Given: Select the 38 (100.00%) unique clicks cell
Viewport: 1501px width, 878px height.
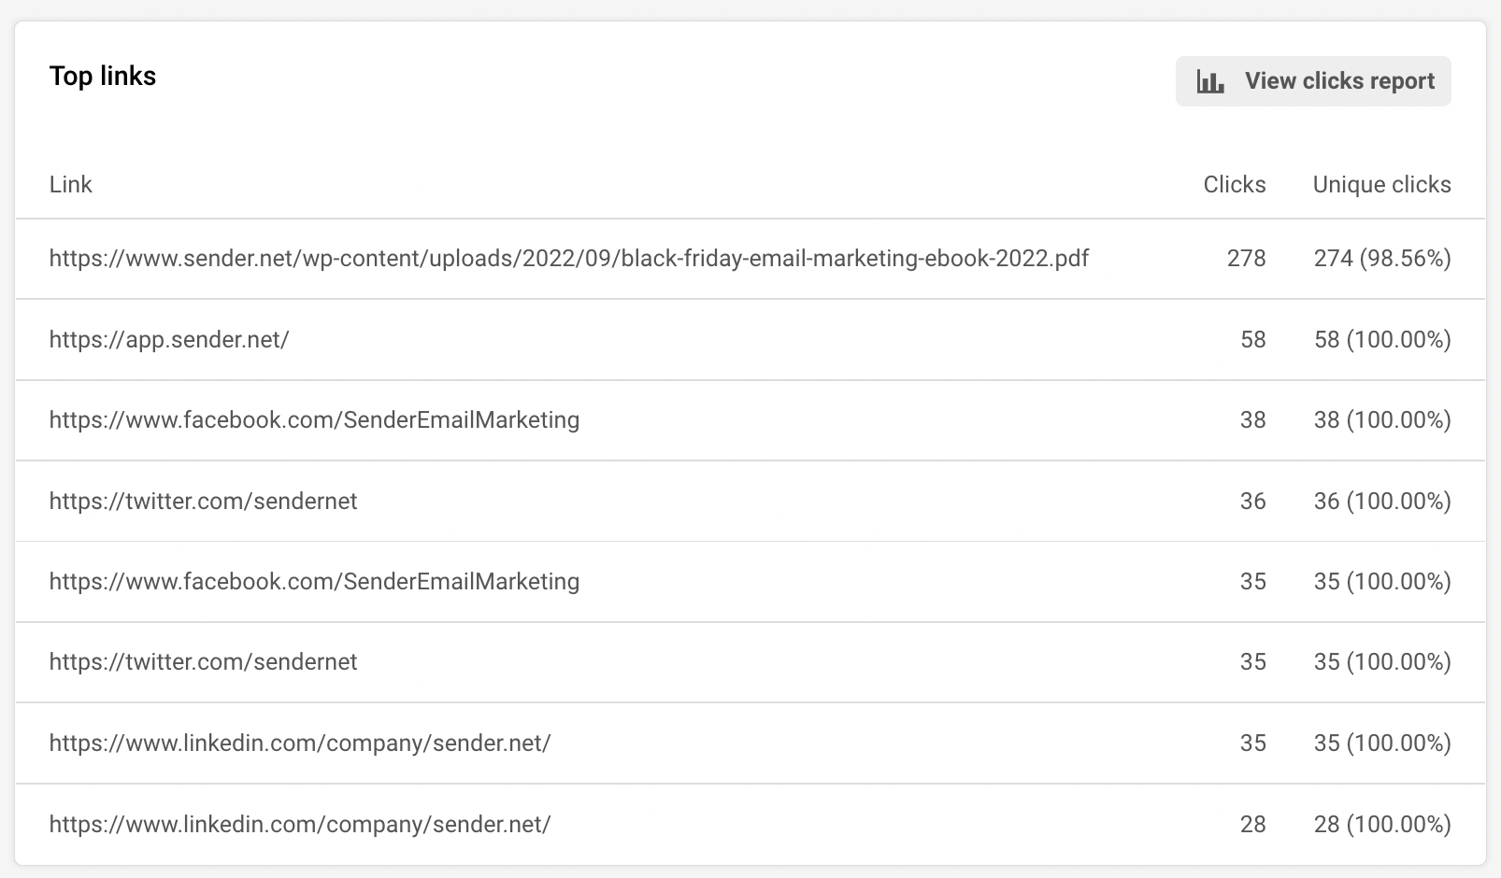Looking at the screenshot, I should [x=1381, y=420].
